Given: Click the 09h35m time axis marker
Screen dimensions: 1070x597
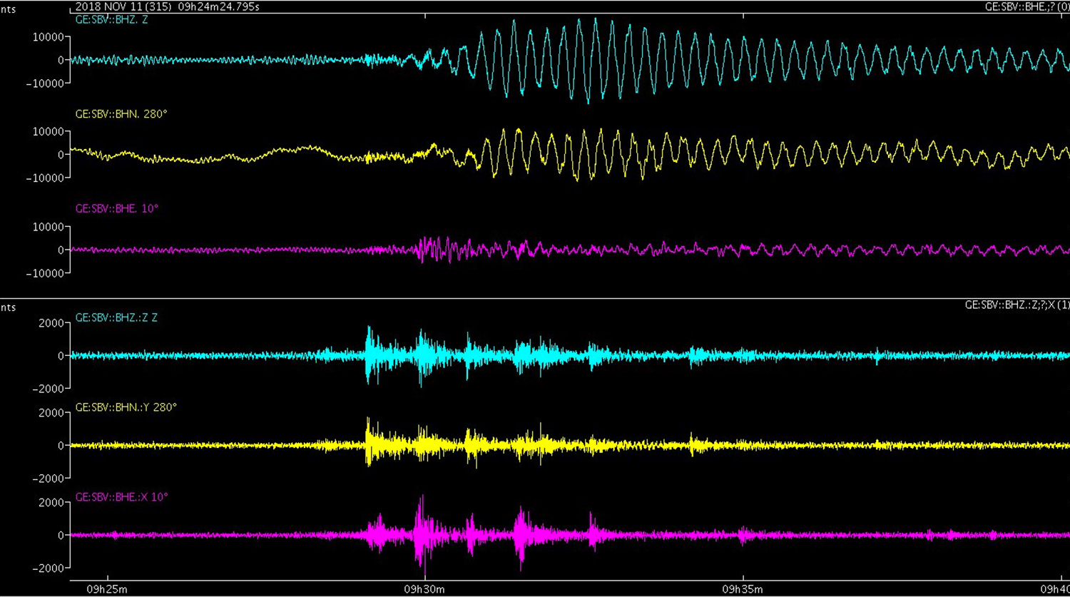Looking at the screenshot, I should point(743,589).
